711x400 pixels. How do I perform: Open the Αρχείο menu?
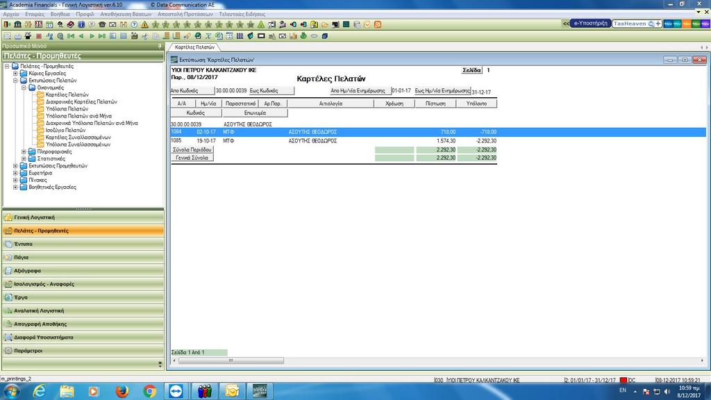pyautogui.click(x=11, y=14)
